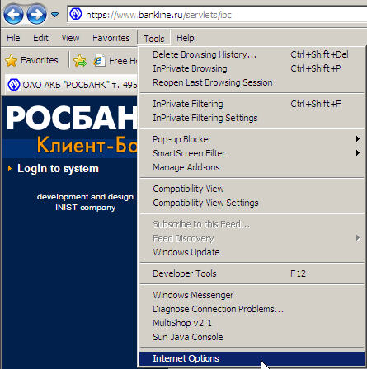Choose Manage Add-ons
The image size is (367, 369).
click(252, 167)
